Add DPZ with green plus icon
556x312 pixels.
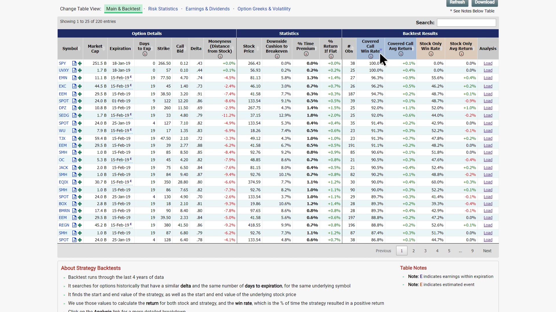[80, 108]
